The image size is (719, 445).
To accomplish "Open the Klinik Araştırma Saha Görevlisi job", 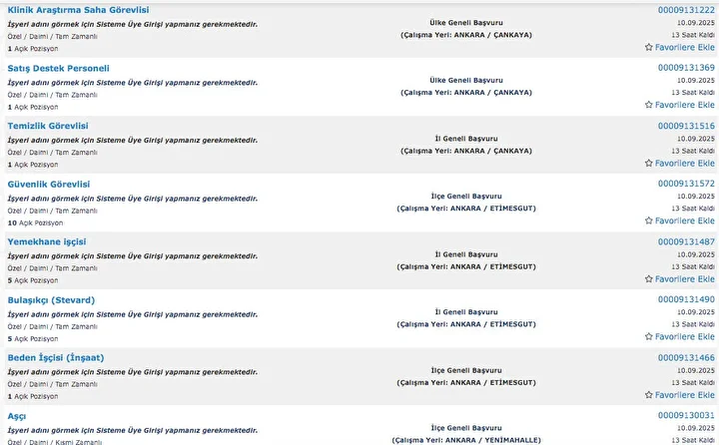I will pos(78,10).
